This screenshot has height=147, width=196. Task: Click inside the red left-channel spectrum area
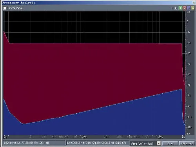pos(91,72)
